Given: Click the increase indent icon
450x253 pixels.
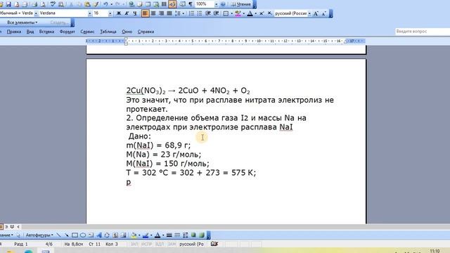Looking at the screenshot, I should [216, 13].
